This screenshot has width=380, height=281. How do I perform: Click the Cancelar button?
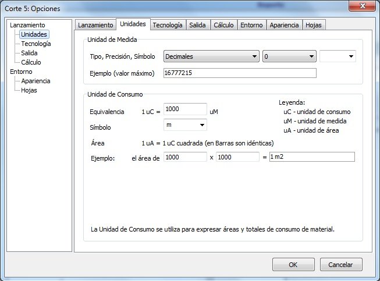point(340,264)
